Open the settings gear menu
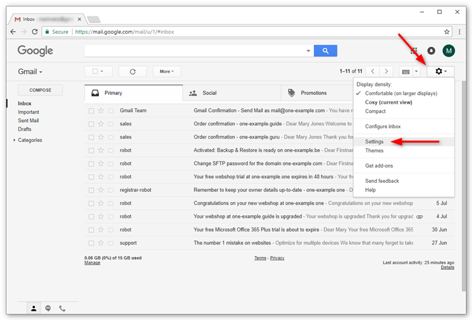The width and height of the screenshot is (472, 320). [x=440, y=71]
